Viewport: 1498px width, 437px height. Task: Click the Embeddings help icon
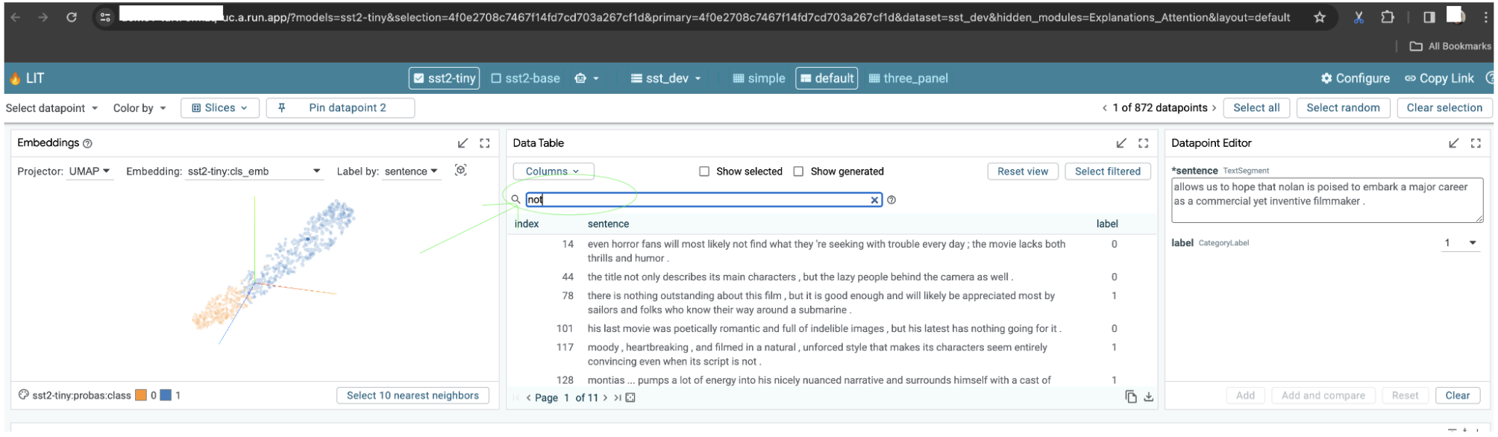87,143
